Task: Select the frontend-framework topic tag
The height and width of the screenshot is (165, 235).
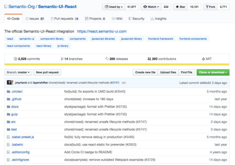Action: 161,39
